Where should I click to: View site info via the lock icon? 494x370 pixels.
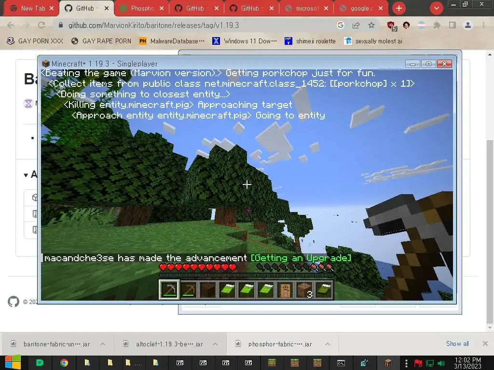[x=61, y=25]
